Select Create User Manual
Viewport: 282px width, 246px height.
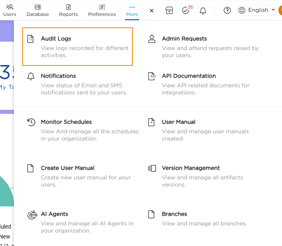coord(67,168)
